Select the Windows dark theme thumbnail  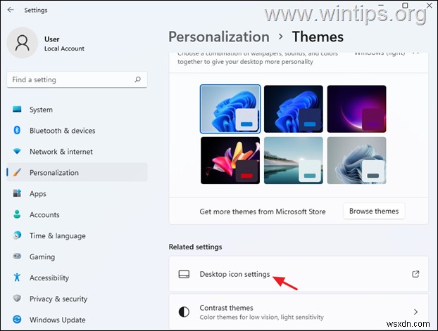[293, 109]
